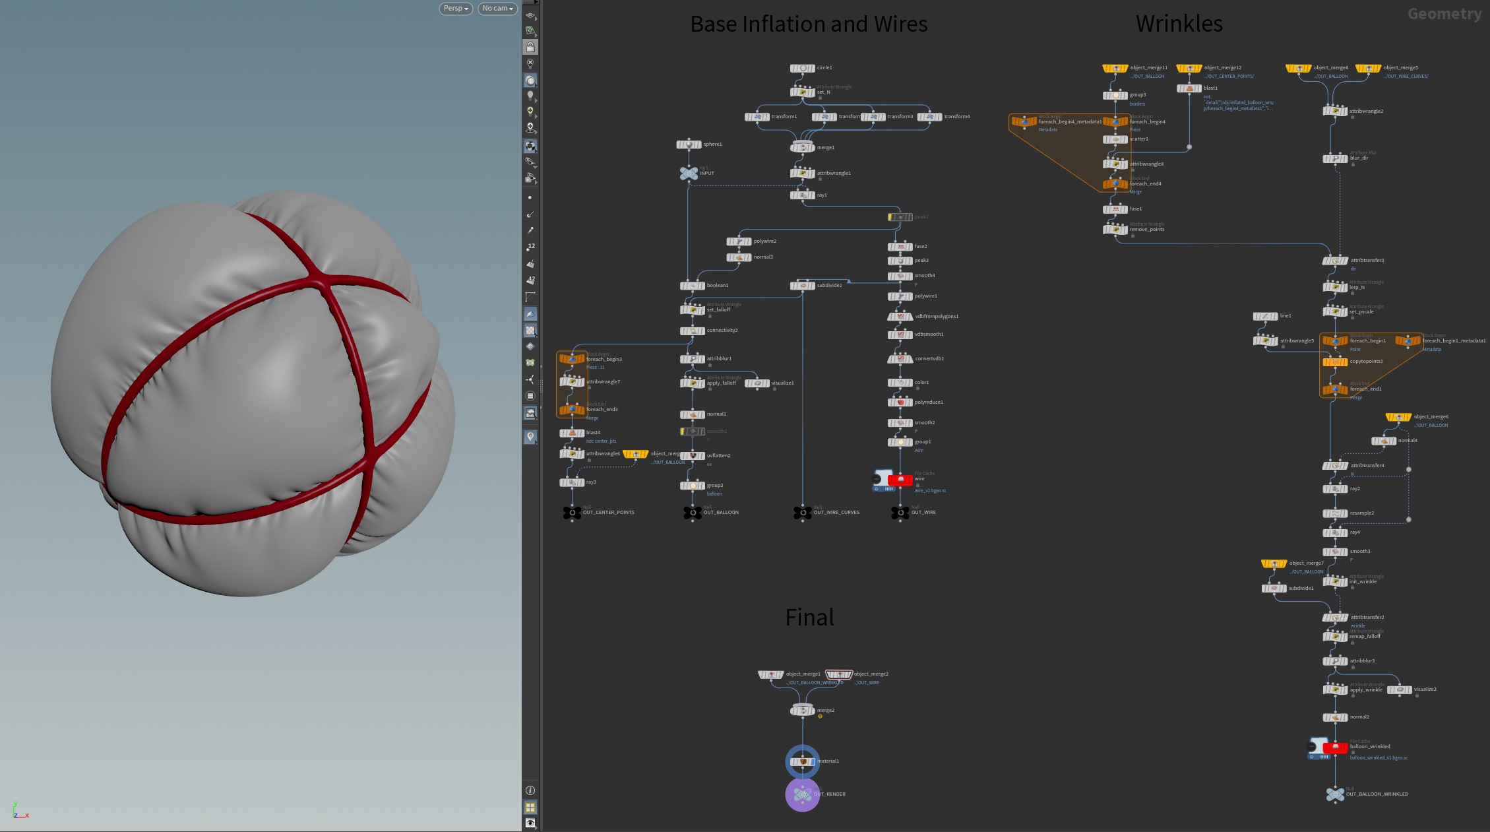
Task: Toggle the eye visibility icon at toolbar bottom
Action: 530,823
